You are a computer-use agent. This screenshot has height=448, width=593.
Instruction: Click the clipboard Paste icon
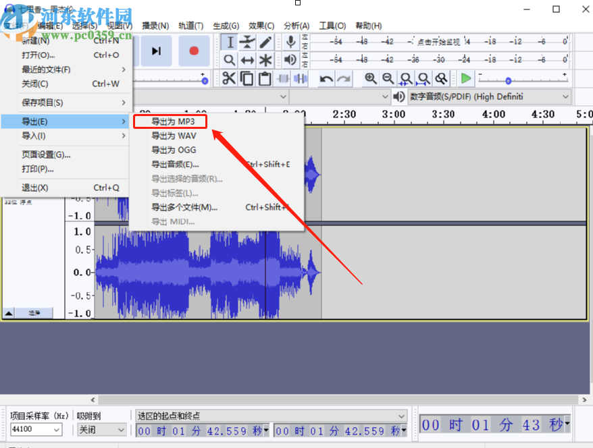click(x=265, y=79)
